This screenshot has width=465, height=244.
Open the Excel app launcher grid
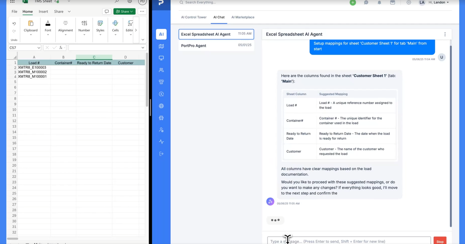tap(12, 2)
